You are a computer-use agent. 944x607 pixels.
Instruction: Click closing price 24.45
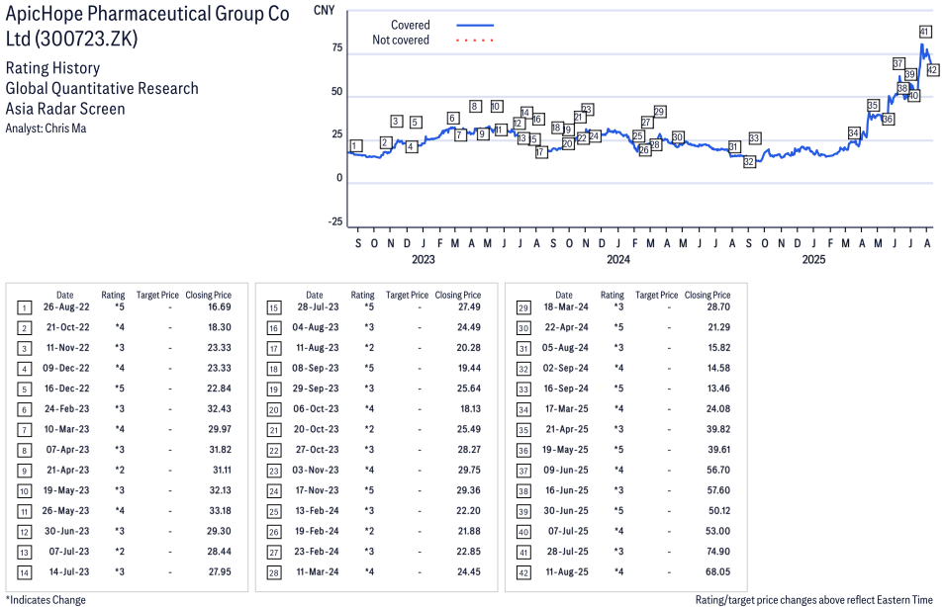coord(469,572)
